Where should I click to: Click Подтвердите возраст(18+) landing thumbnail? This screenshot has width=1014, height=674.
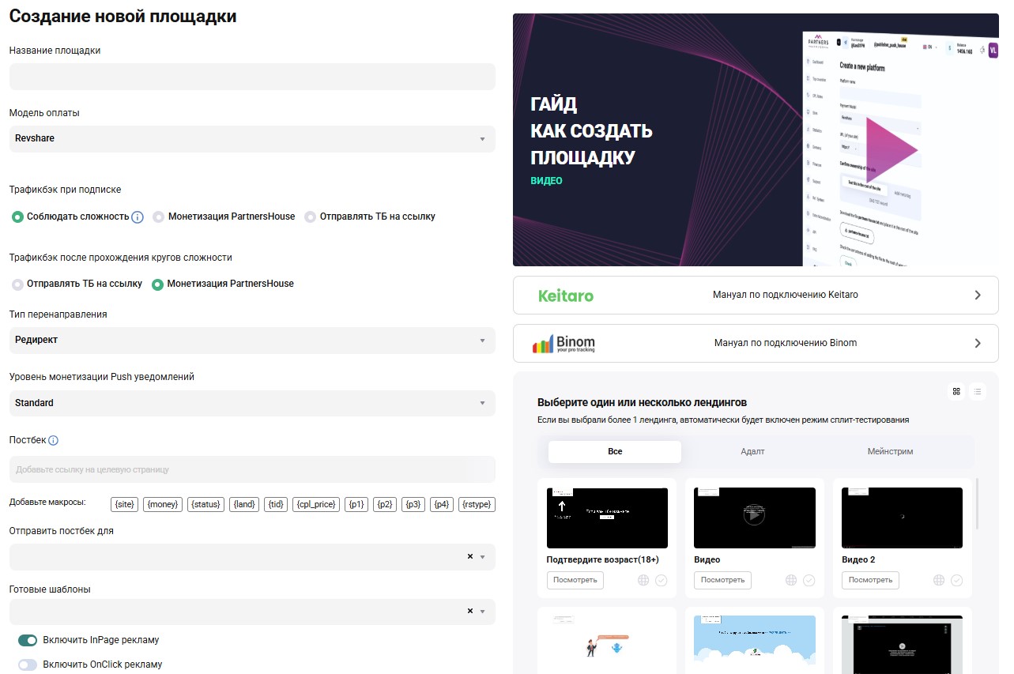607,518
